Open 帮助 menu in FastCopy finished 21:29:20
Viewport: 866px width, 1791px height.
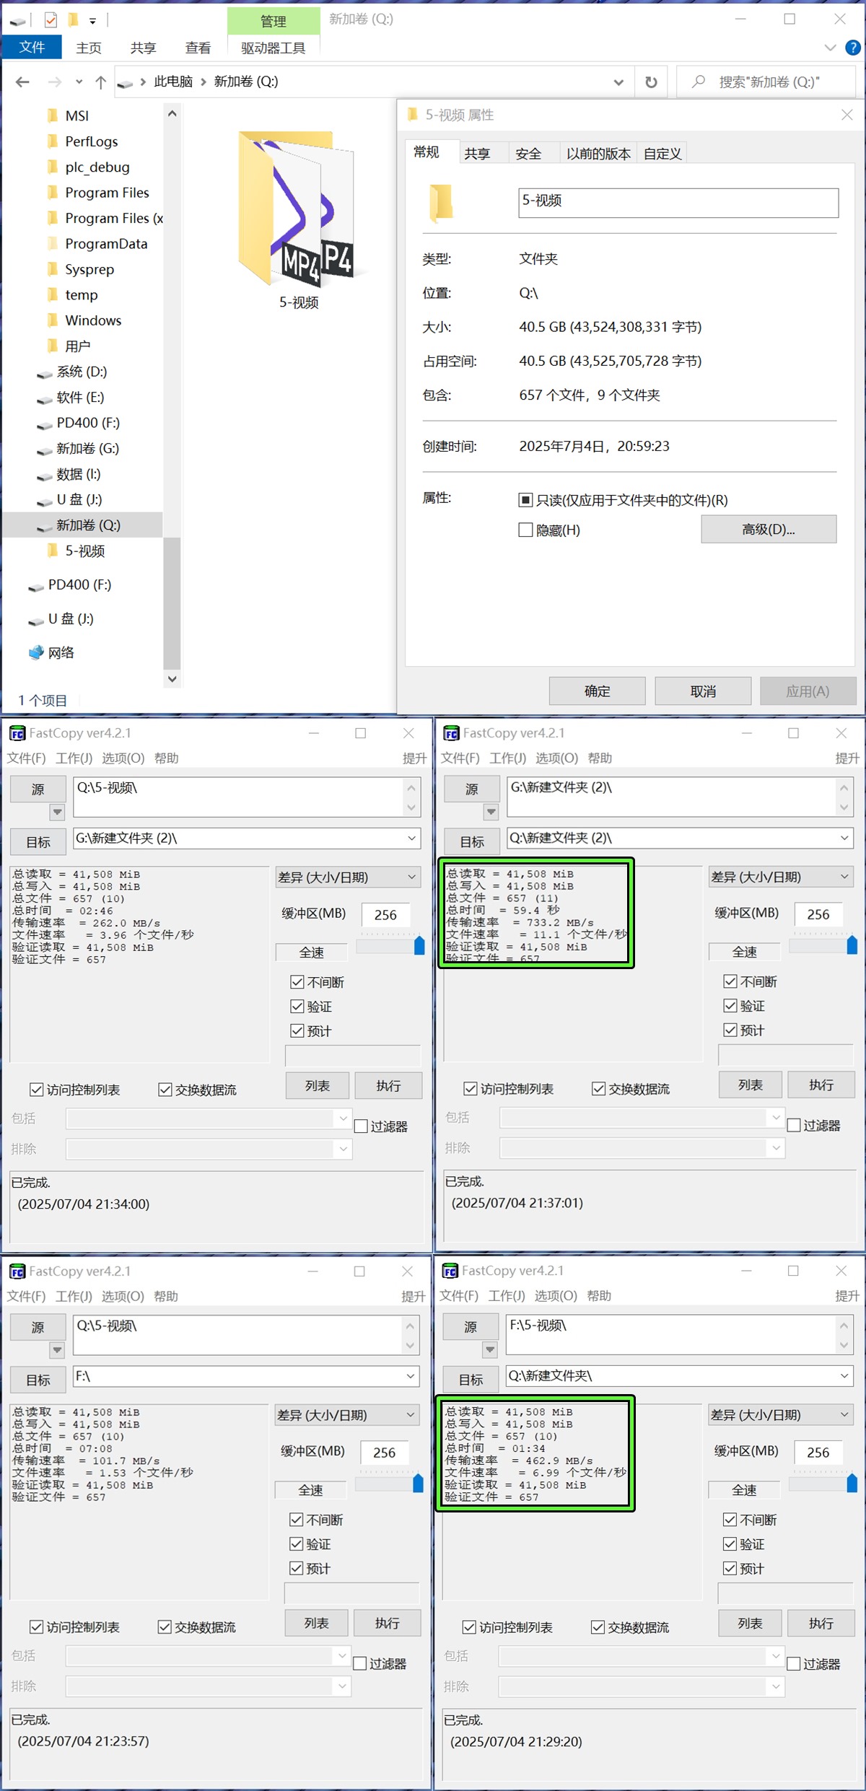coord(599,1296)
